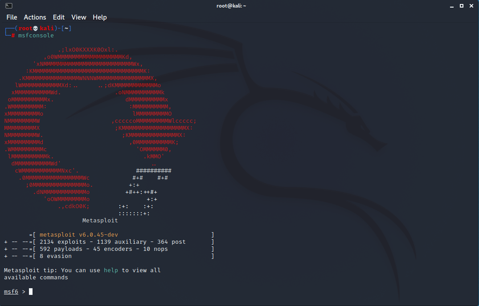
Task: Click the '1139 auxiliary' text
Action: tap(122, 242)
